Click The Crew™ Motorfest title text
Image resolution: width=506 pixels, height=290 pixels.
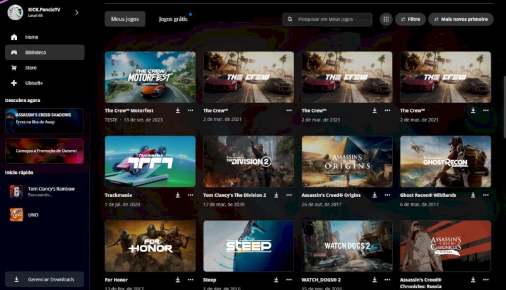click(129, 110)
